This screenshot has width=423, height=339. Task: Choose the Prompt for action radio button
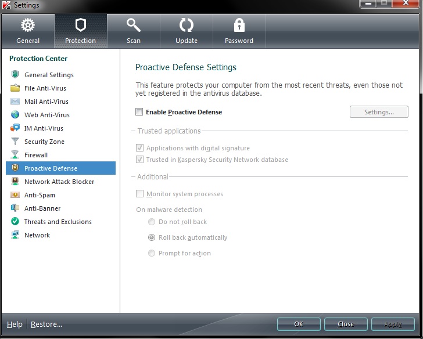(152, 253)
